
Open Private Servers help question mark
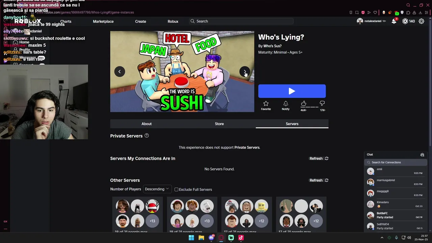click(x=146, y=136)
